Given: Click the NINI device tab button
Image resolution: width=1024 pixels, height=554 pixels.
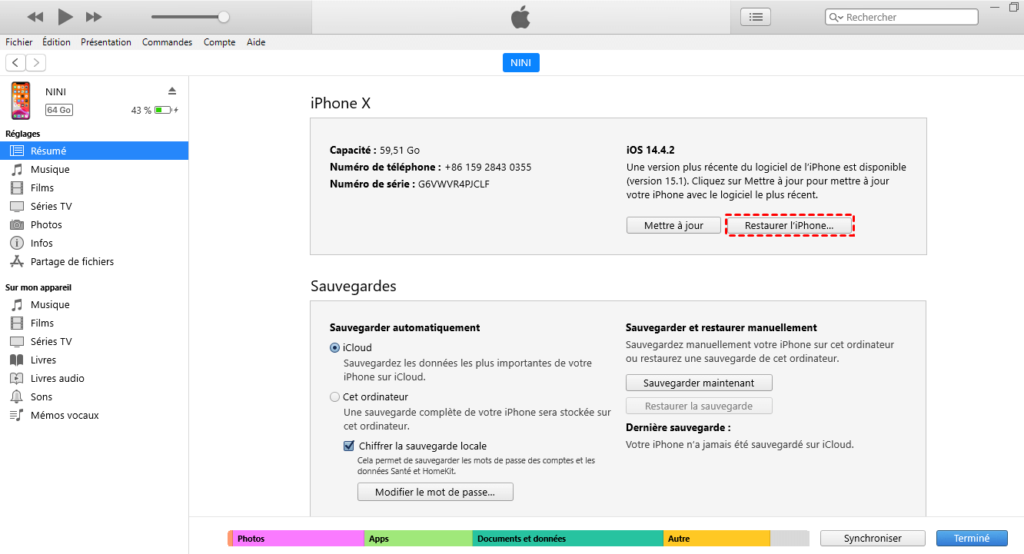Looking at the screenshot, I should click(x=520, y=63).
